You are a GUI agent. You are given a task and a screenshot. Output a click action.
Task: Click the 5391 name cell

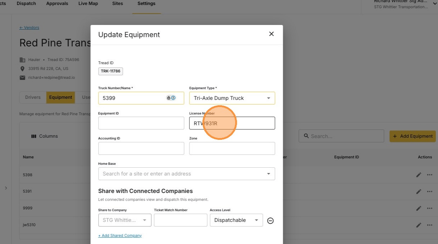[27, 192]
